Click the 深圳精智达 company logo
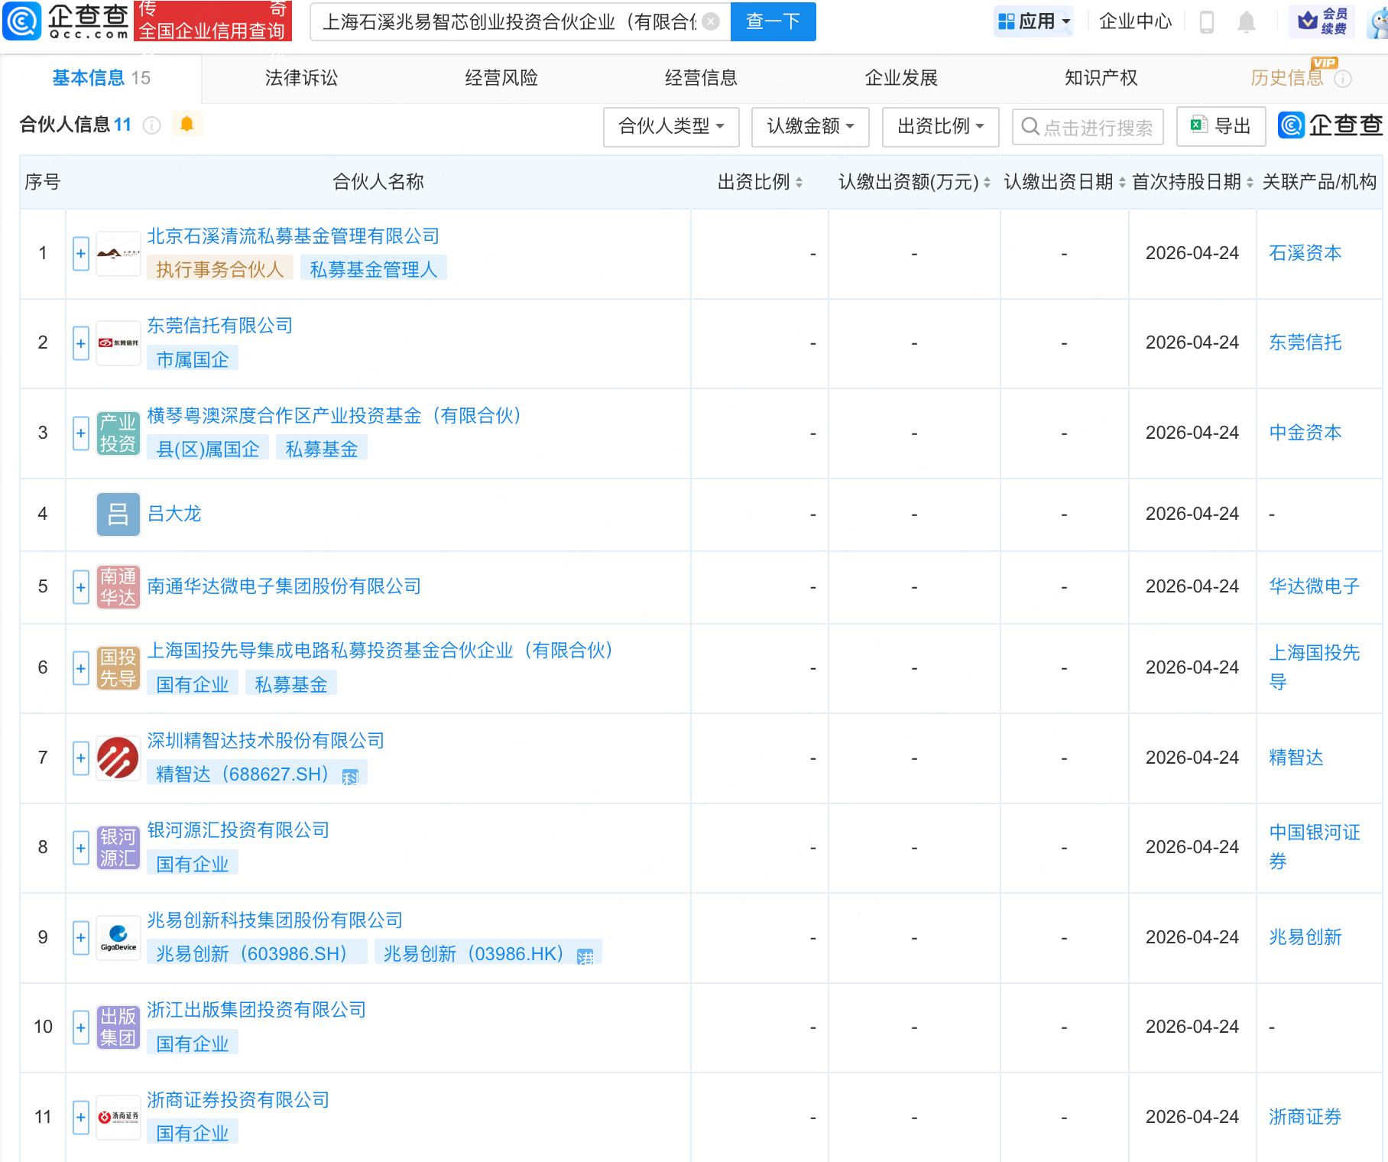 point(118,758)
